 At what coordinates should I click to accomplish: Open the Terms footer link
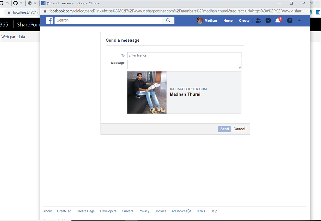click(201, 211)
